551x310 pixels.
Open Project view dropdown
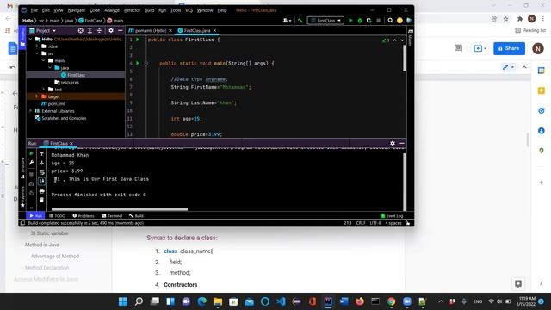(43, 31)
